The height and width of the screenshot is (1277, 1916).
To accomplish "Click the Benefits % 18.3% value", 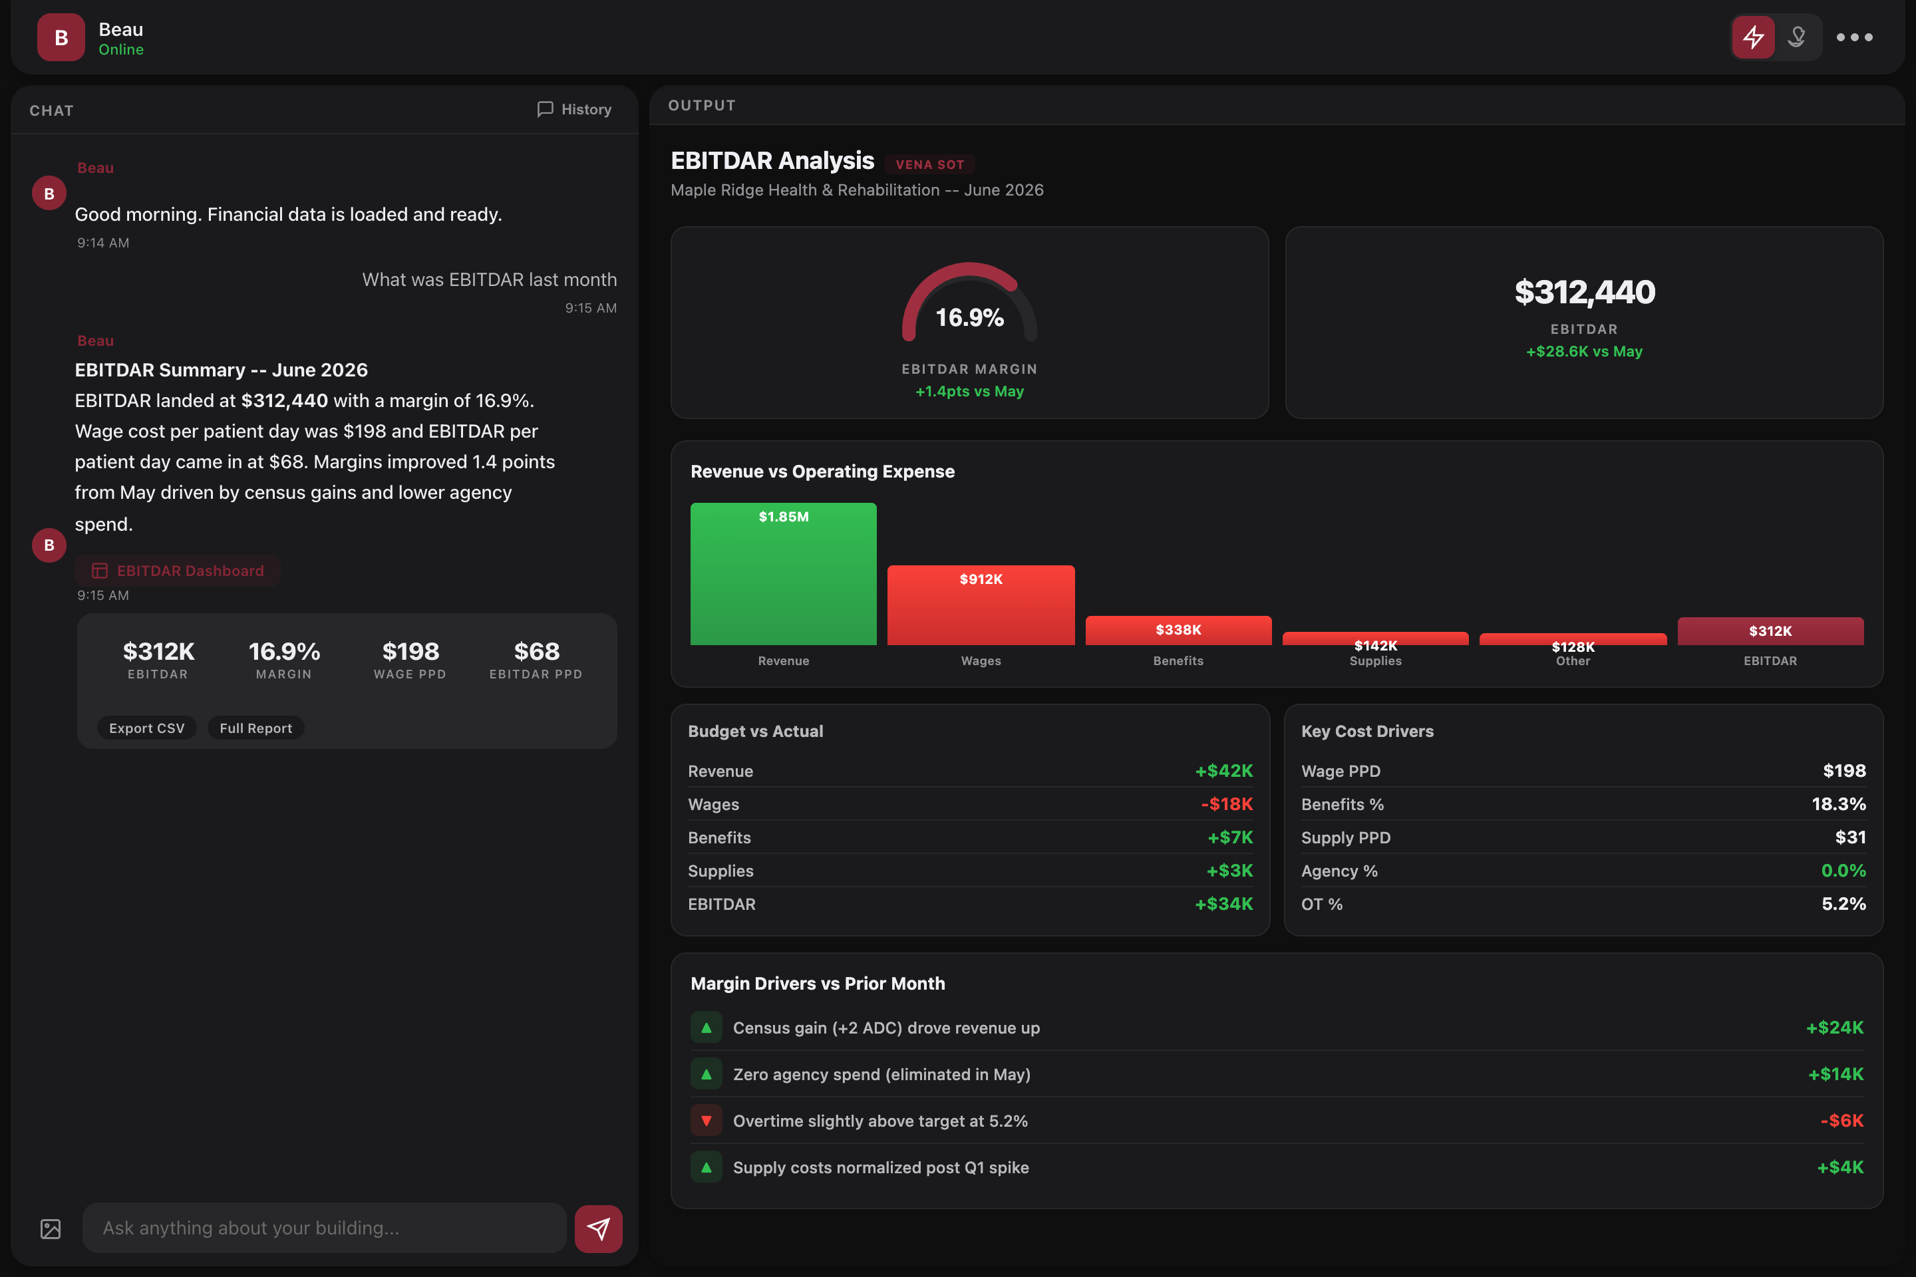I will pyautogui.click(x=1839, y=804).
